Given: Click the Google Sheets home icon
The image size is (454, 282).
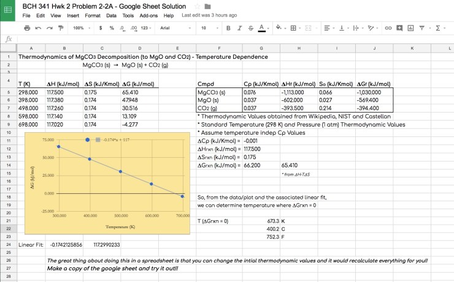Looking at the screenshot, I should click(x=7, y=10).
